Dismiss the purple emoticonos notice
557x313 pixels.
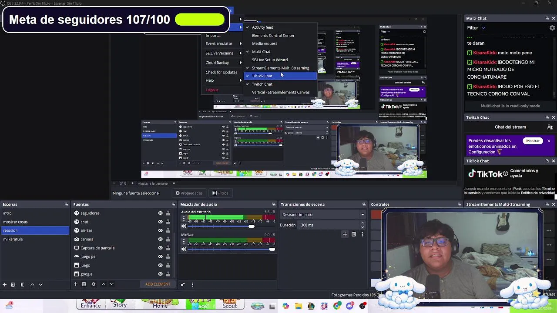point(549,141)
